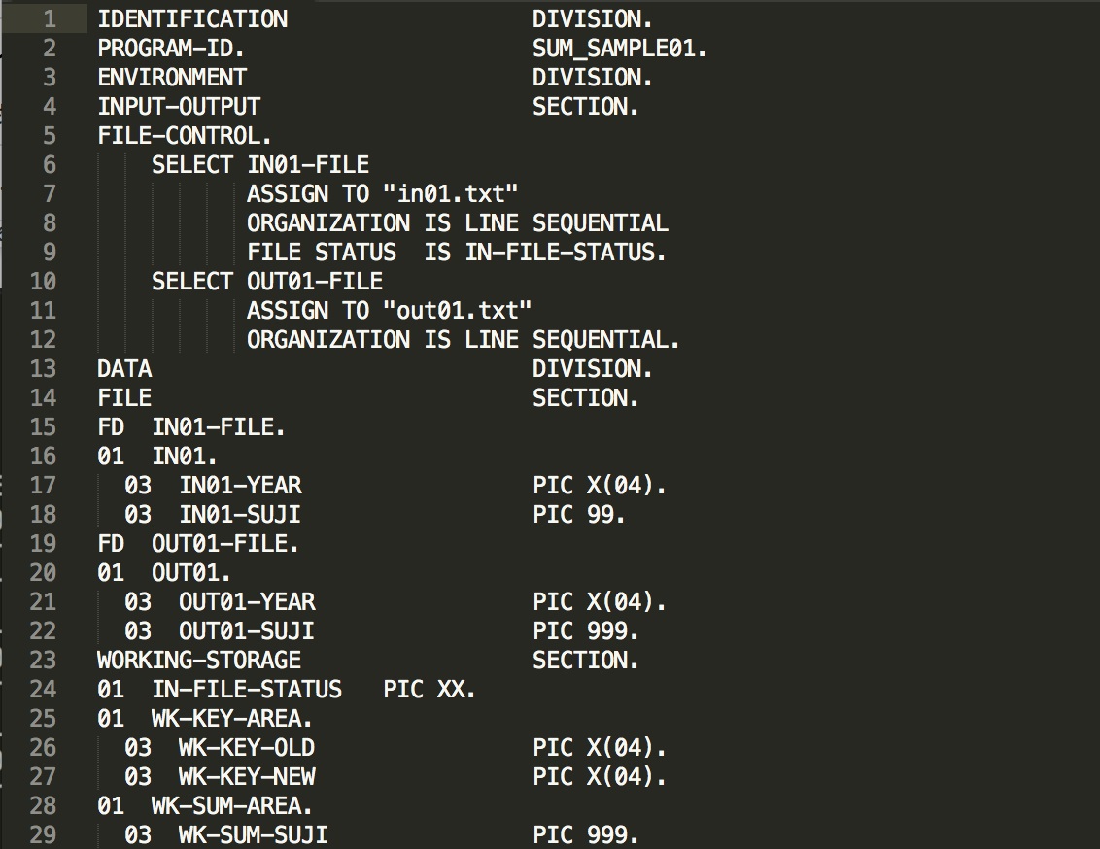
Task: Place cursor on FD IN01-FILE line
Action: pyautogui.click(x=191, y=427)
